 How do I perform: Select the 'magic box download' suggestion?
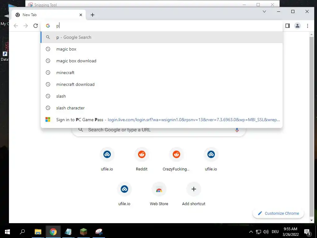(x=162, y=61)
